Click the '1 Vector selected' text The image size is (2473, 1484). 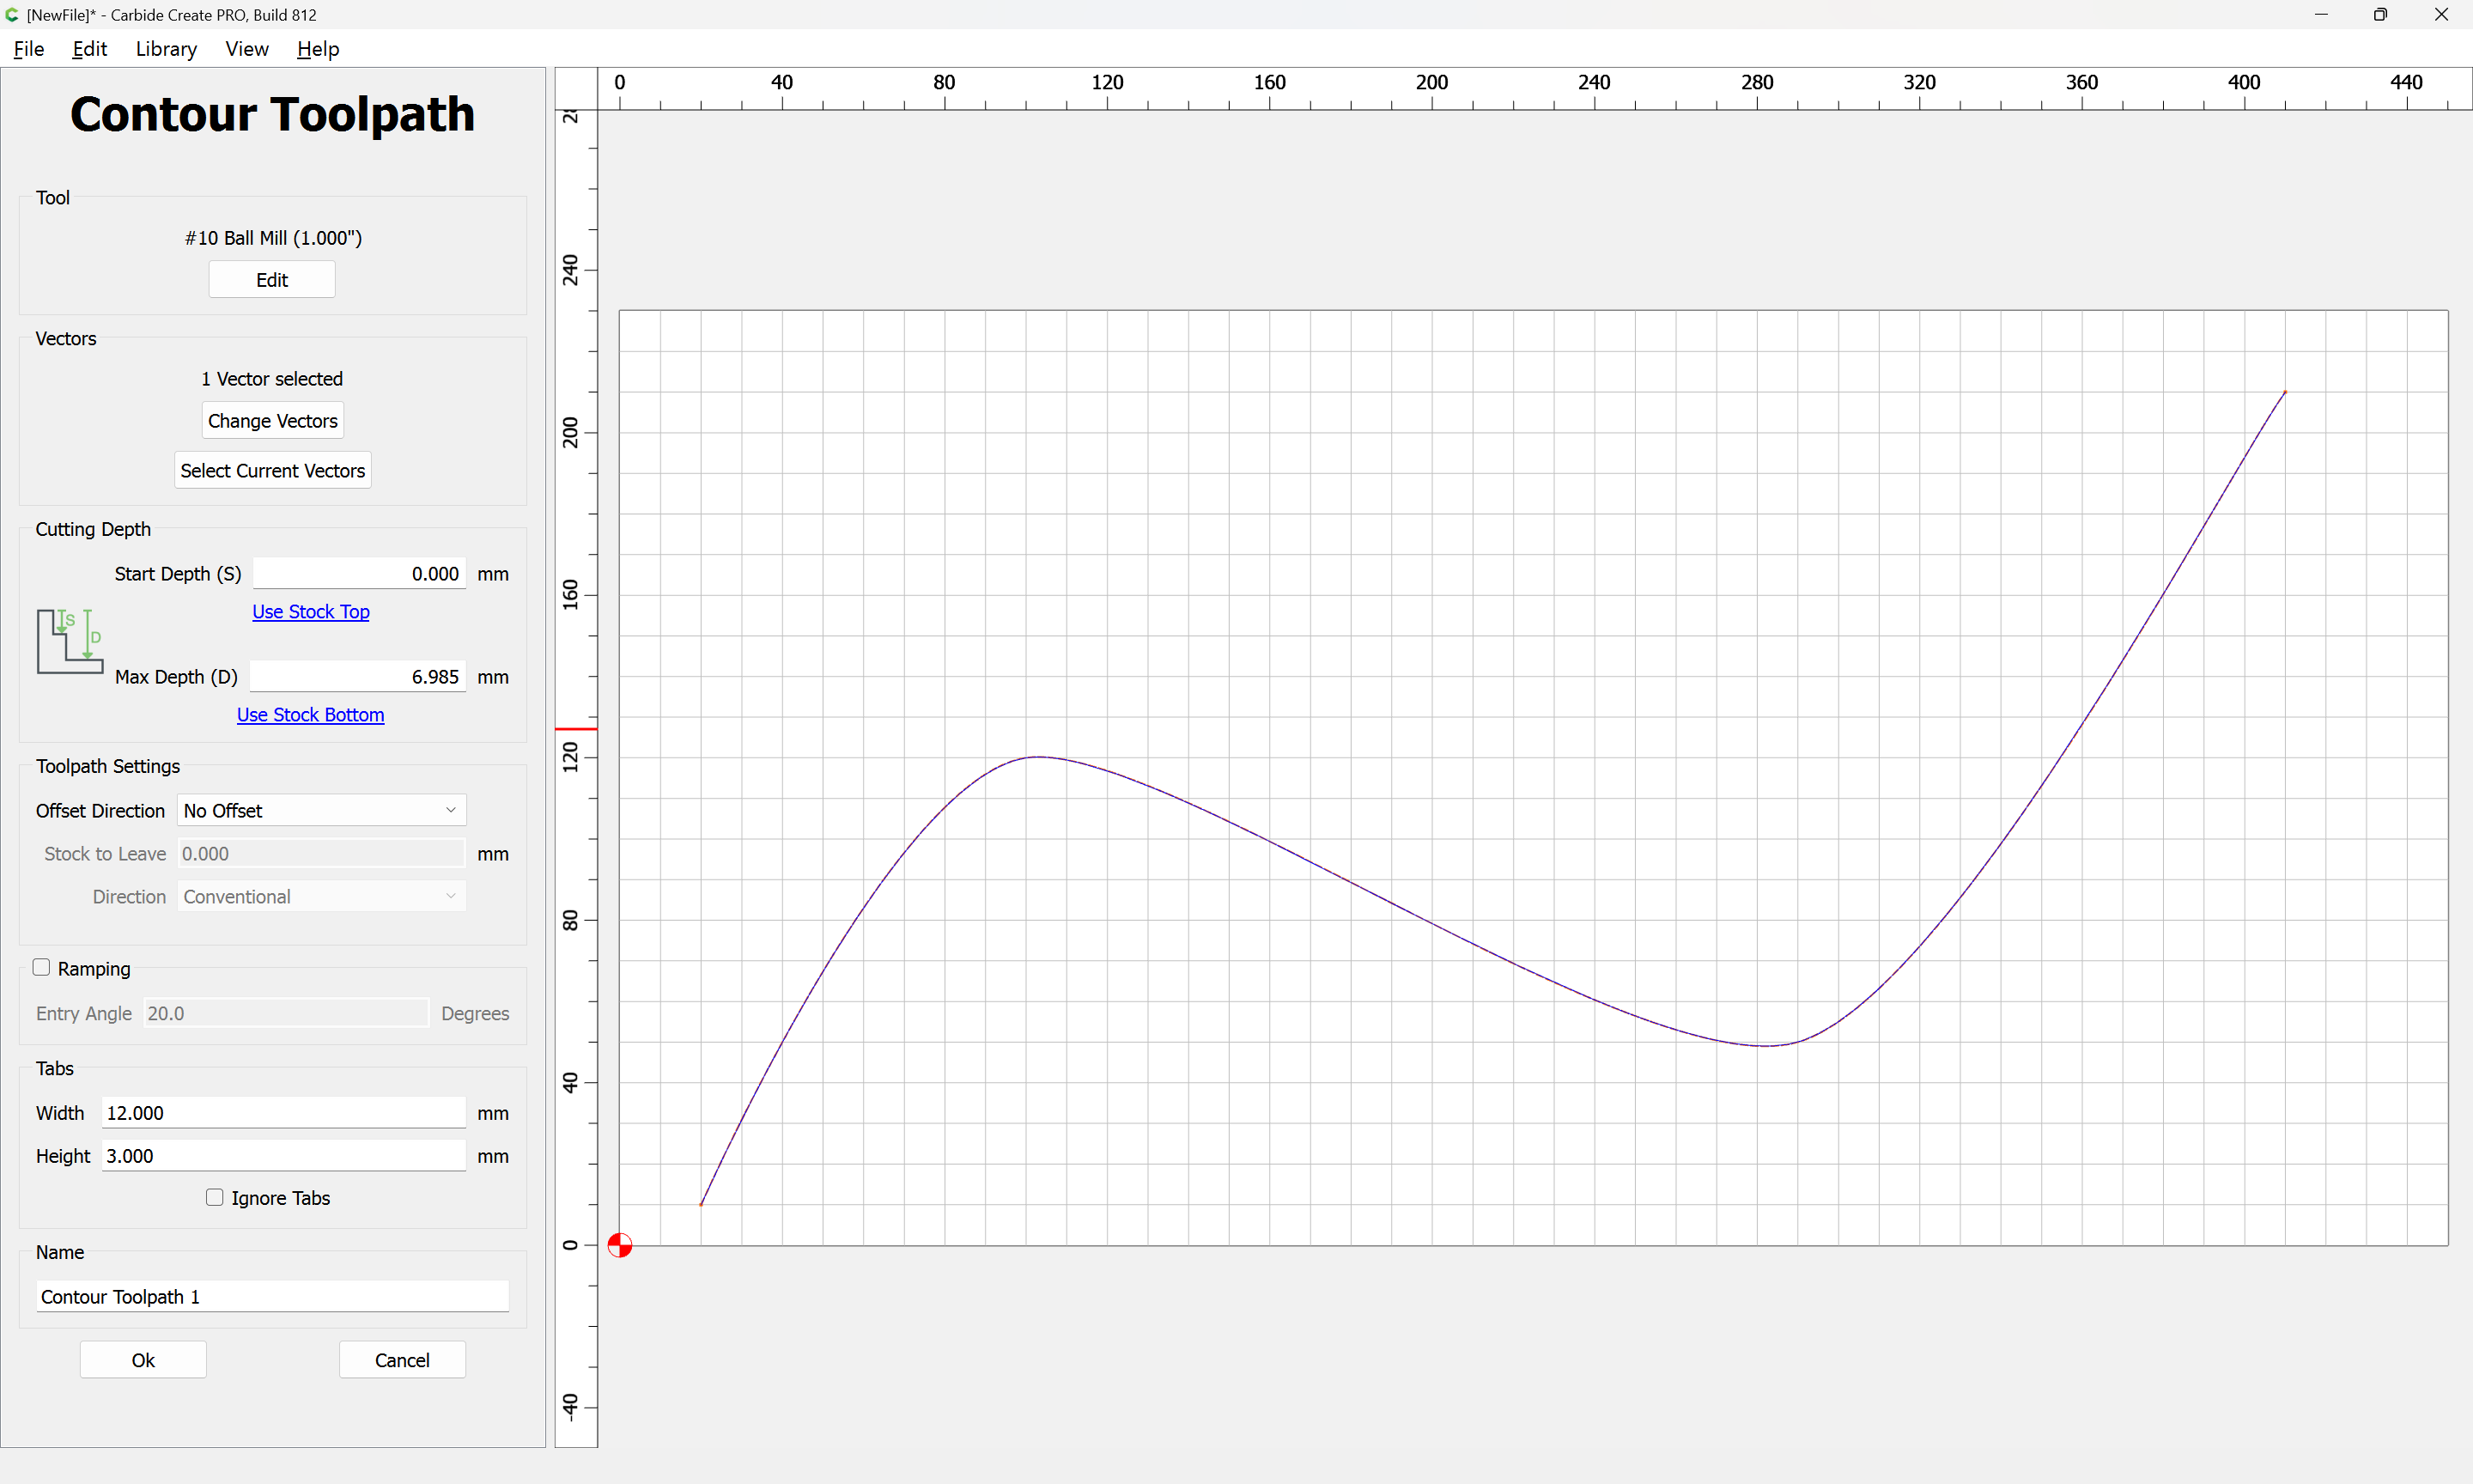coord(272,379)
